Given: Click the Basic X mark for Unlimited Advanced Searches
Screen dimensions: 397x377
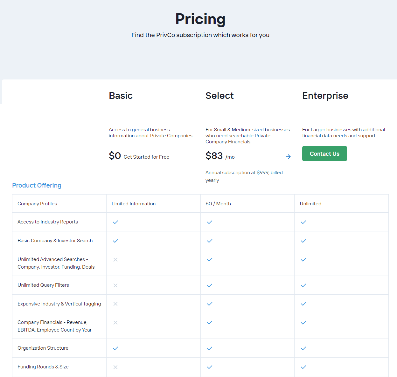Looking at the screenshot, I should coord(115,260).
